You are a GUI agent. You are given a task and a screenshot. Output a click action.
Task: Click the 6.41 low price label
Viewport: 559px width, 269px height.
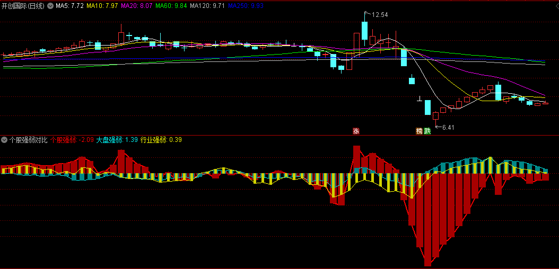click(449, 128)
